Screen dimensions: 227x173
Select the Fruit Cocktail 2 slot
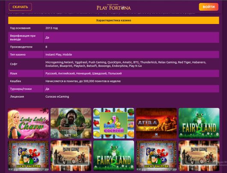tap(113, 123)
